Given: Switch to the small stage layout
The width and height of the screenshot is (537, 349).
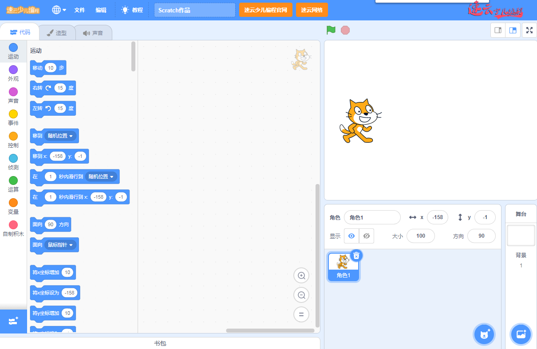Looking at the screenshot, I should [498, 30].
